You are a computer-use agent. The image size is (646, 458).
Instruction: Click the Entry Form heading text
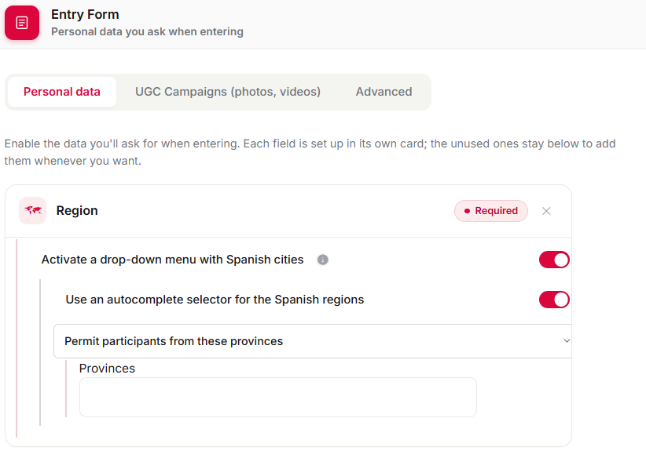point(85,14)
